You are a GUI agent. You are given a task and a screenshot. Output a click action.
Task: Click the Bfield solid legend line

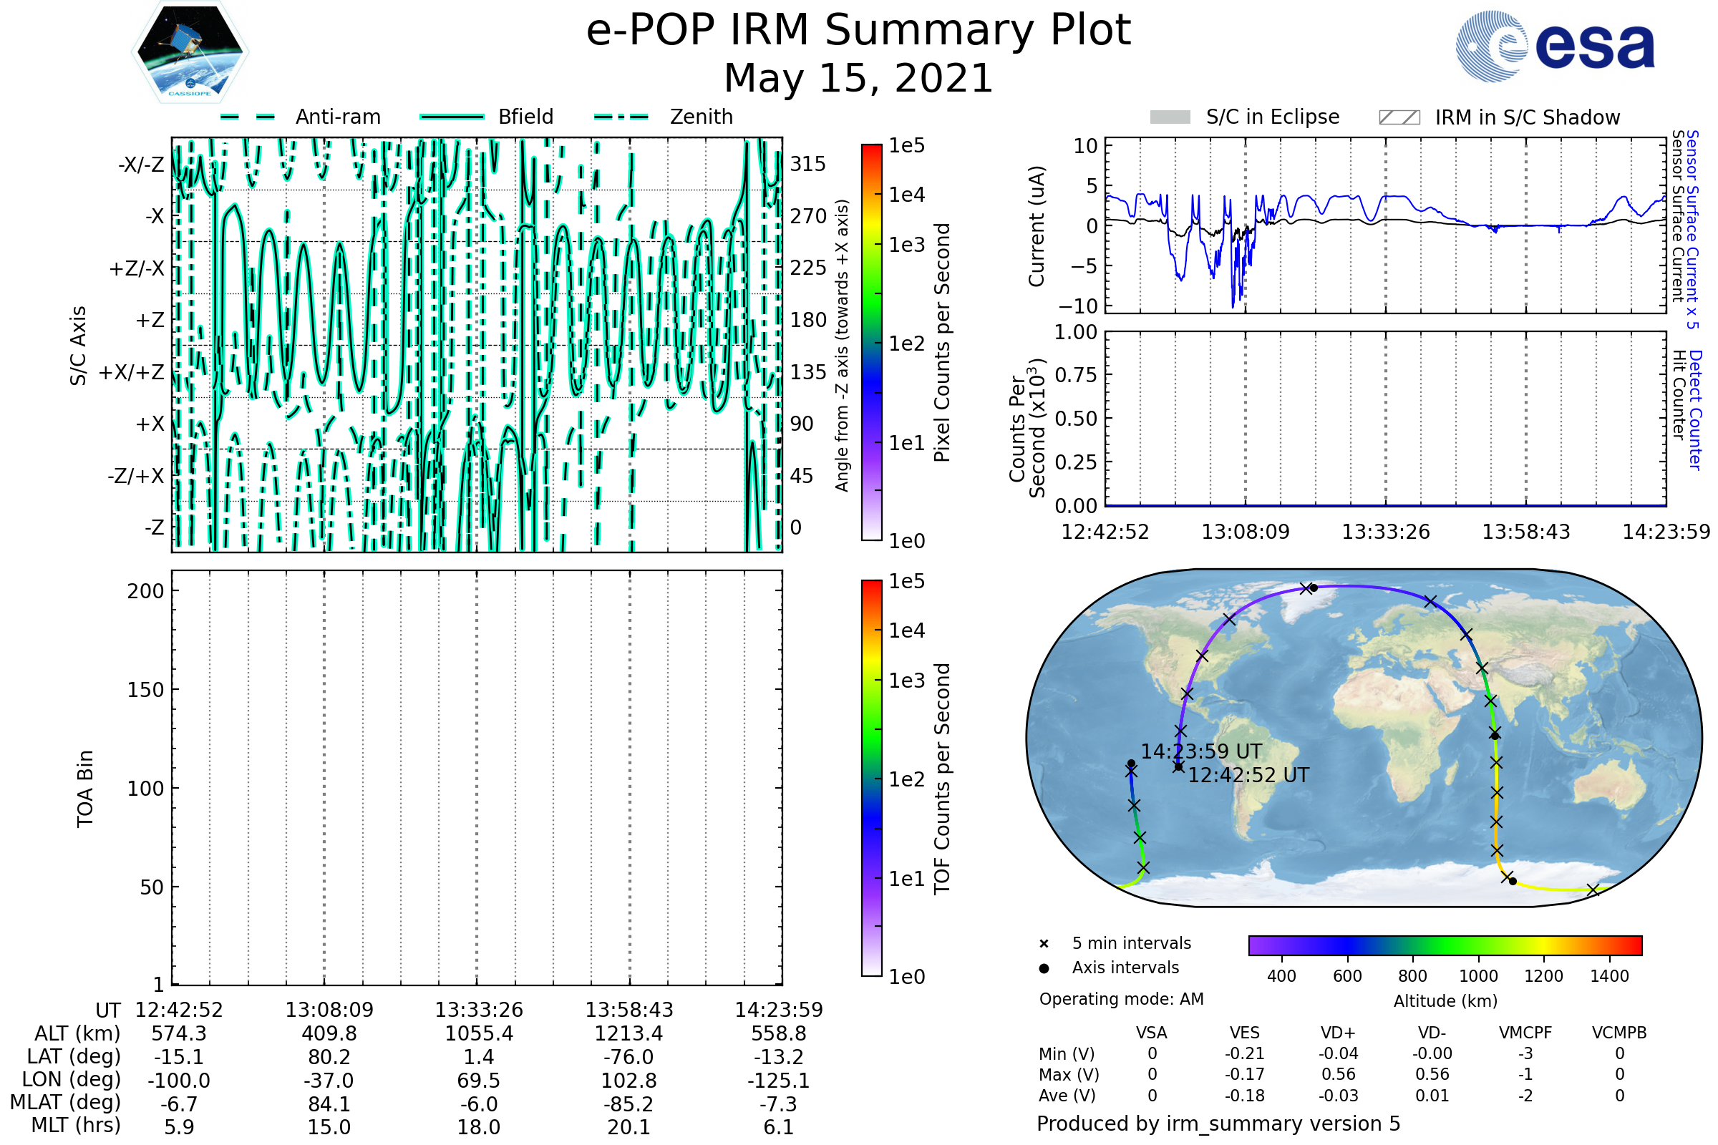(x=452, y=117)
